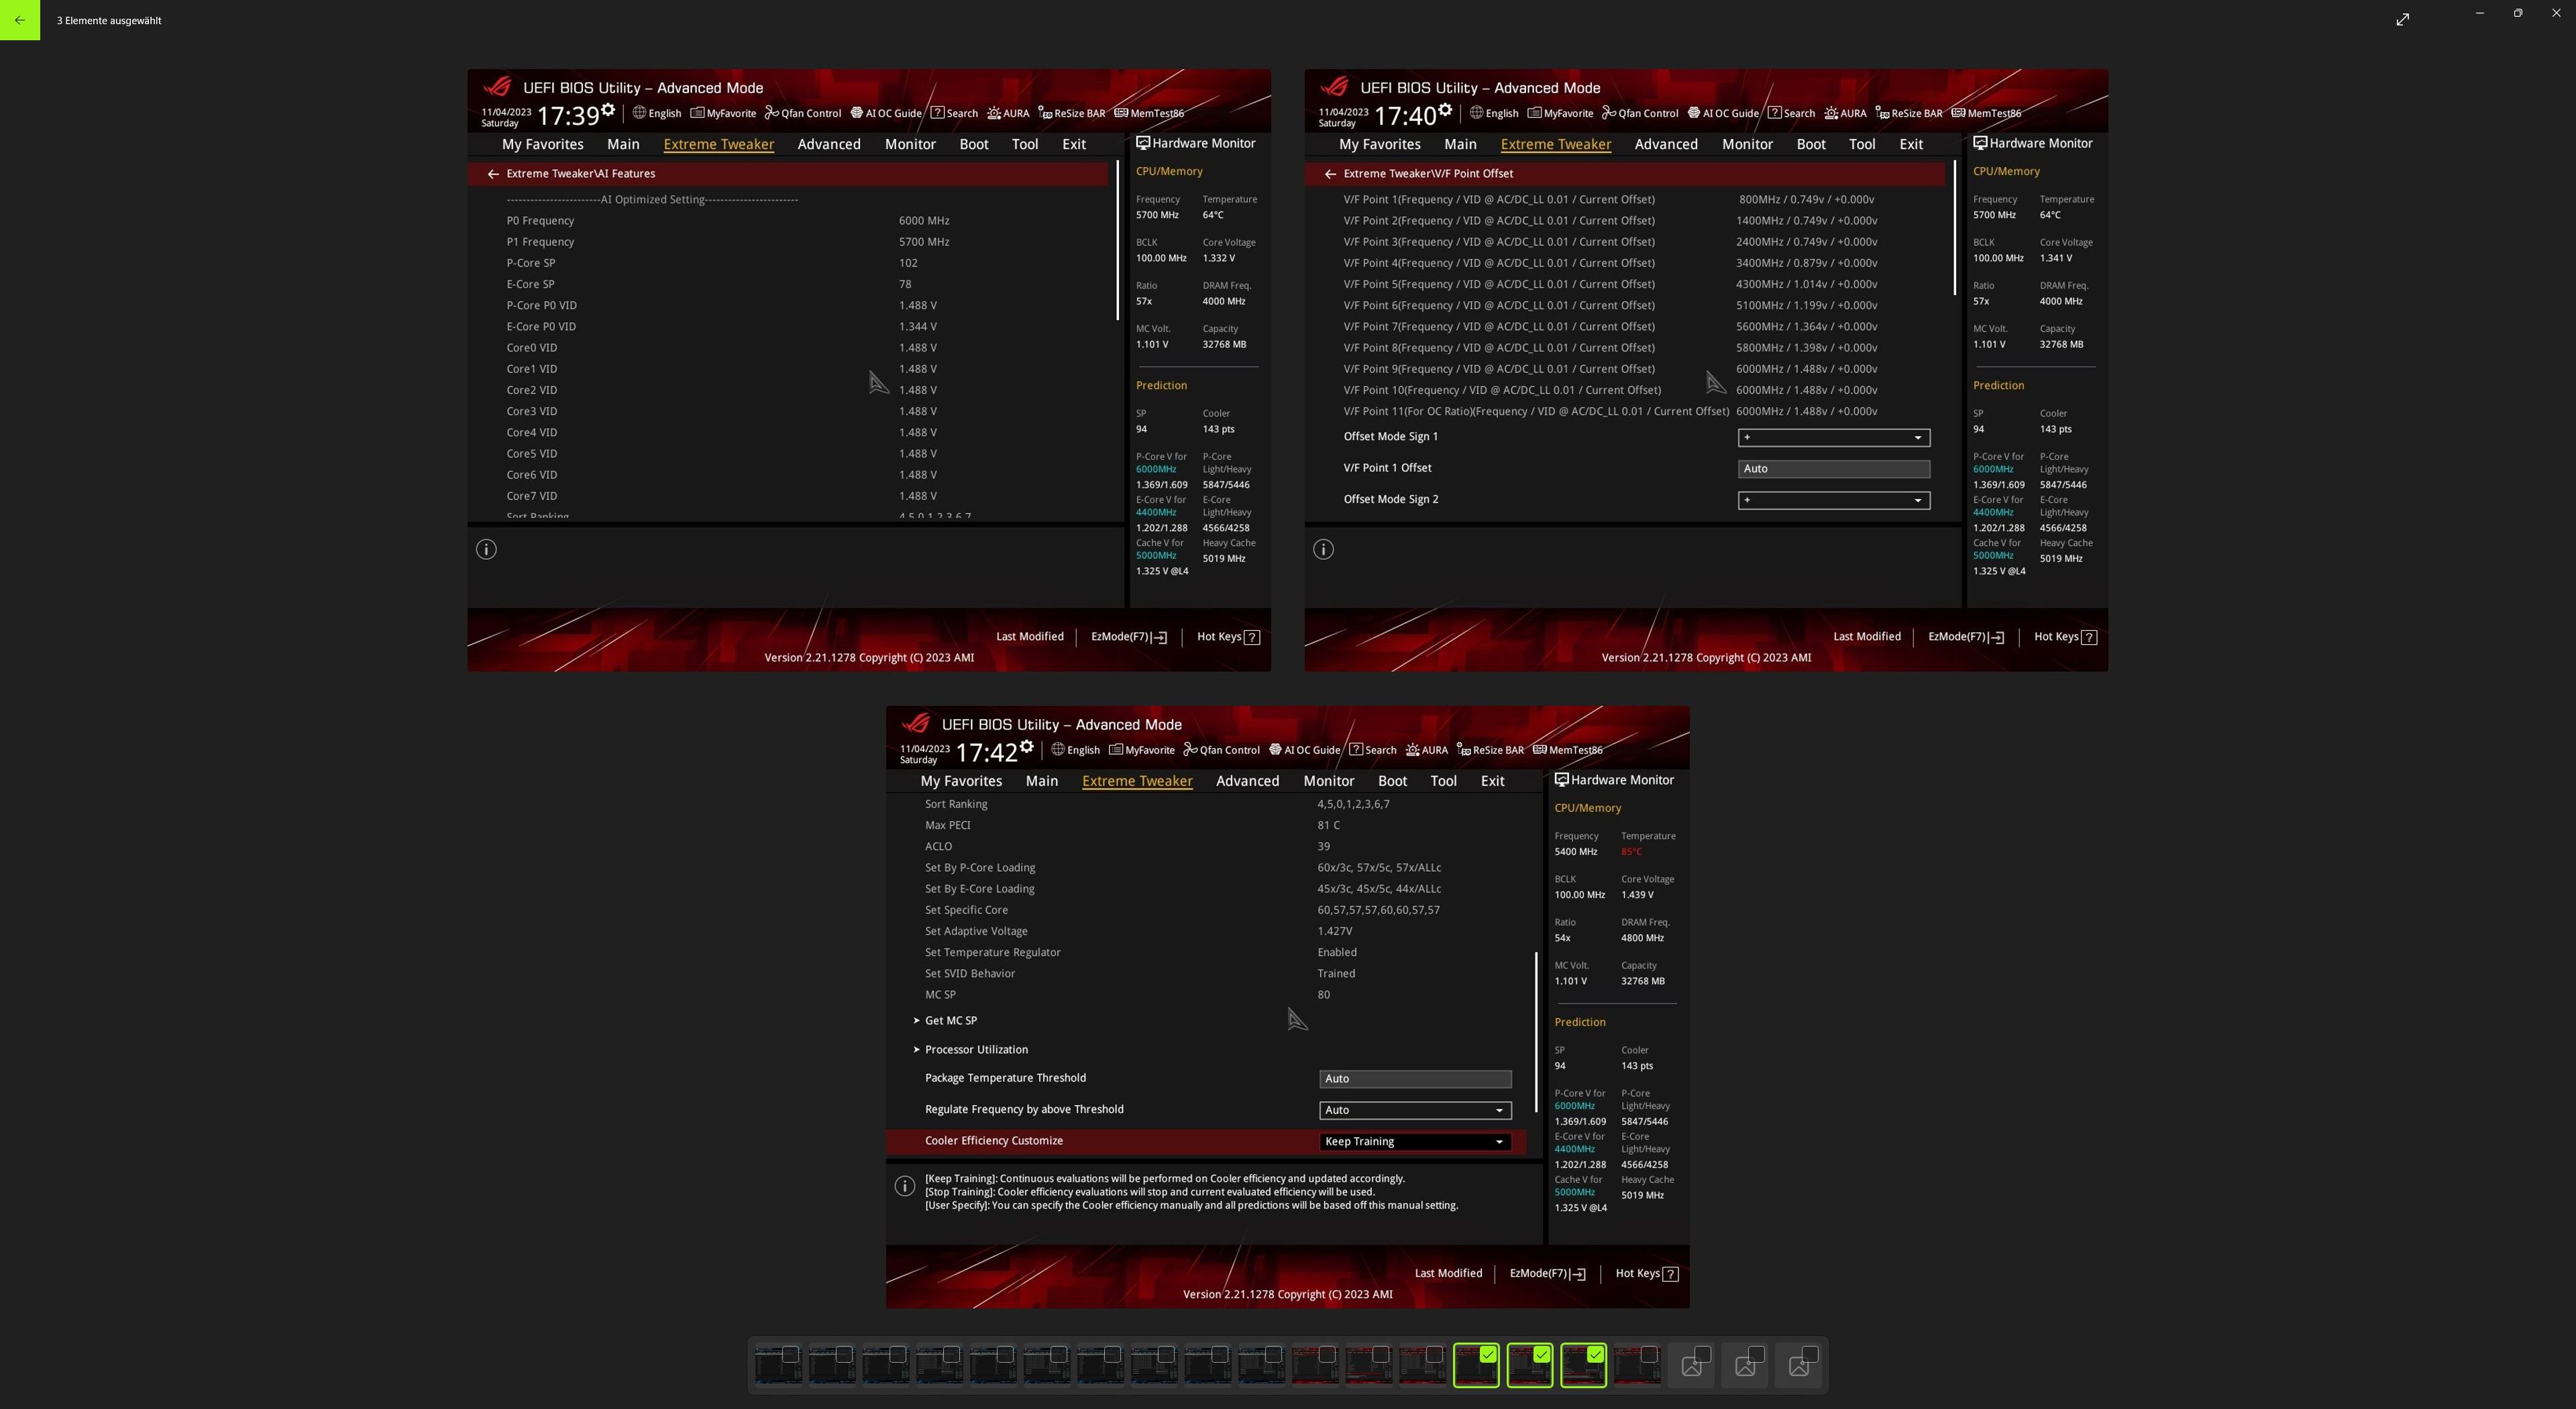The height and width of the screenshot is (1409, 2576).
Task: Click the gear next to the 17:39 clock
Action: [607, 109]
